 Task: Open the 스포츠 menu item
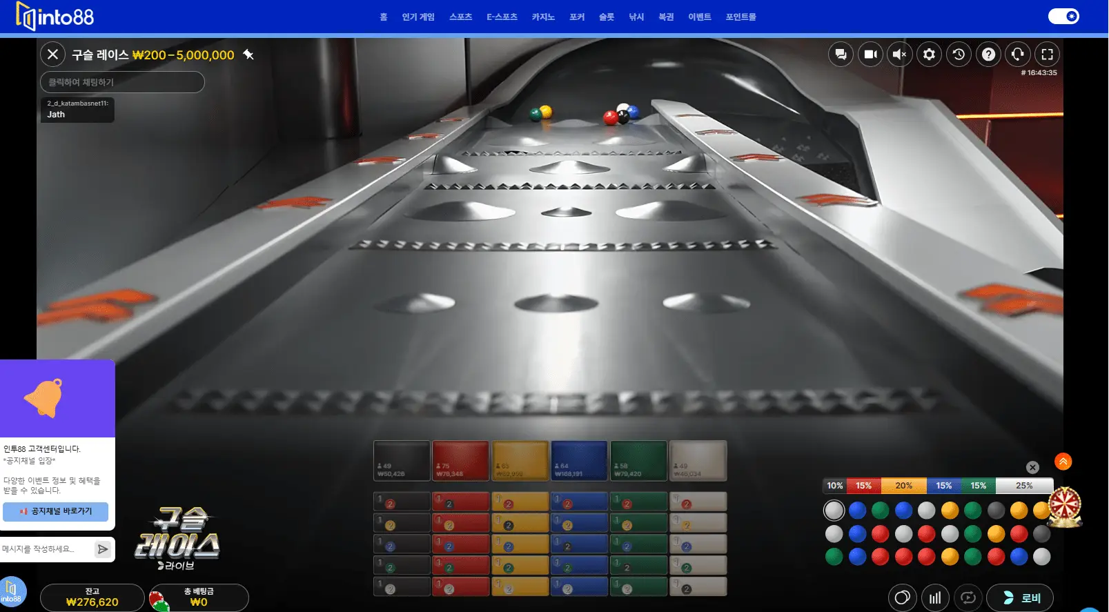460,17
